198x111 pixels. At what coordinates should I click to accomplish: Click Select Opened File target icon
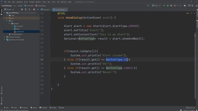click(x=22, y=10)
